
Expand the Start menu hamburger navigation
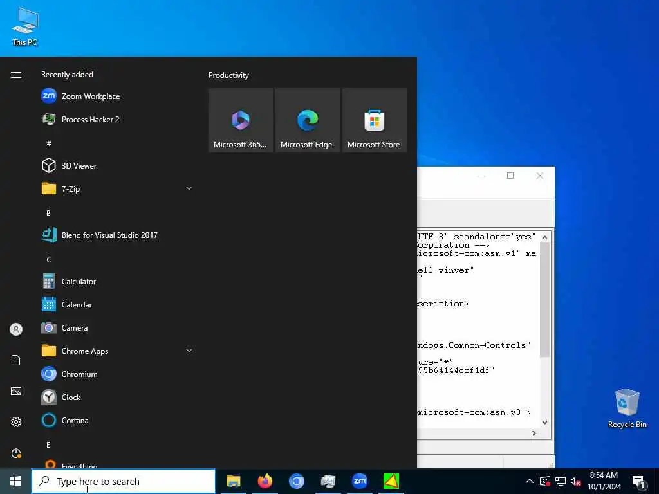(x=16, y=75)
